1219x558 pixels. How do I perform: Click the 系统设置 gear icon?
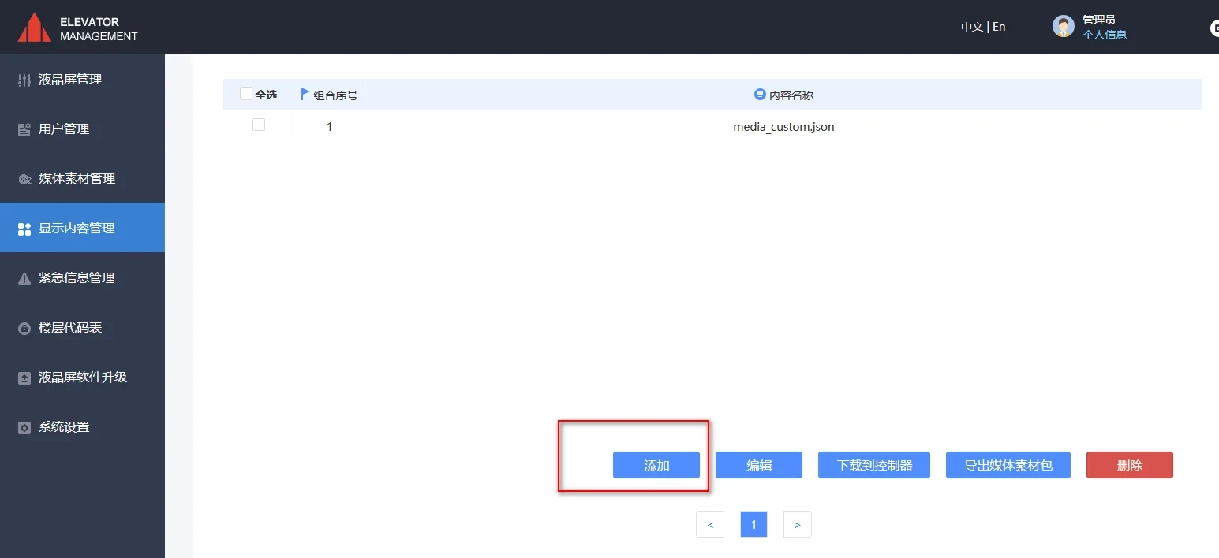point(24,427)
